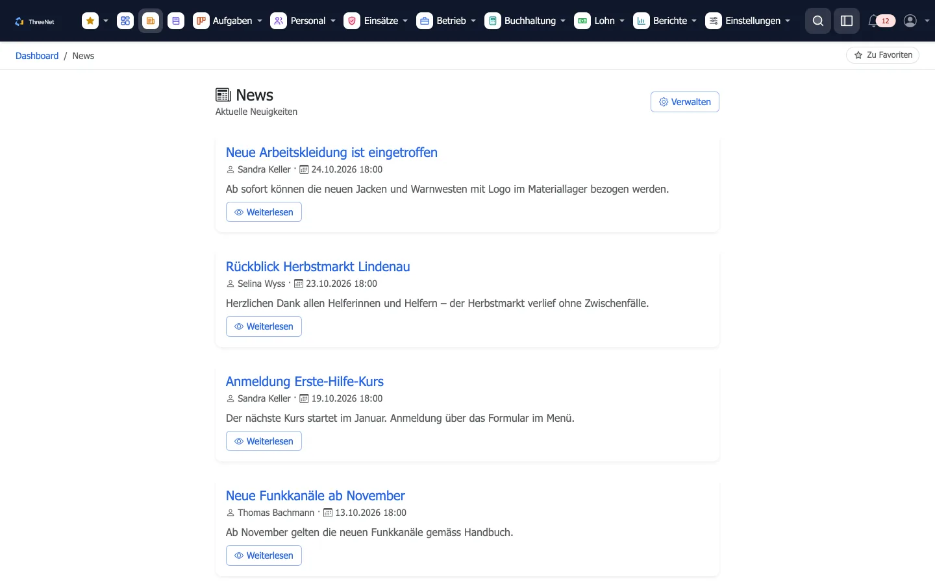Open article Neue Funkkanäle ab November
The width and height of the screenshot is (935, 584).
pos(316,496)
